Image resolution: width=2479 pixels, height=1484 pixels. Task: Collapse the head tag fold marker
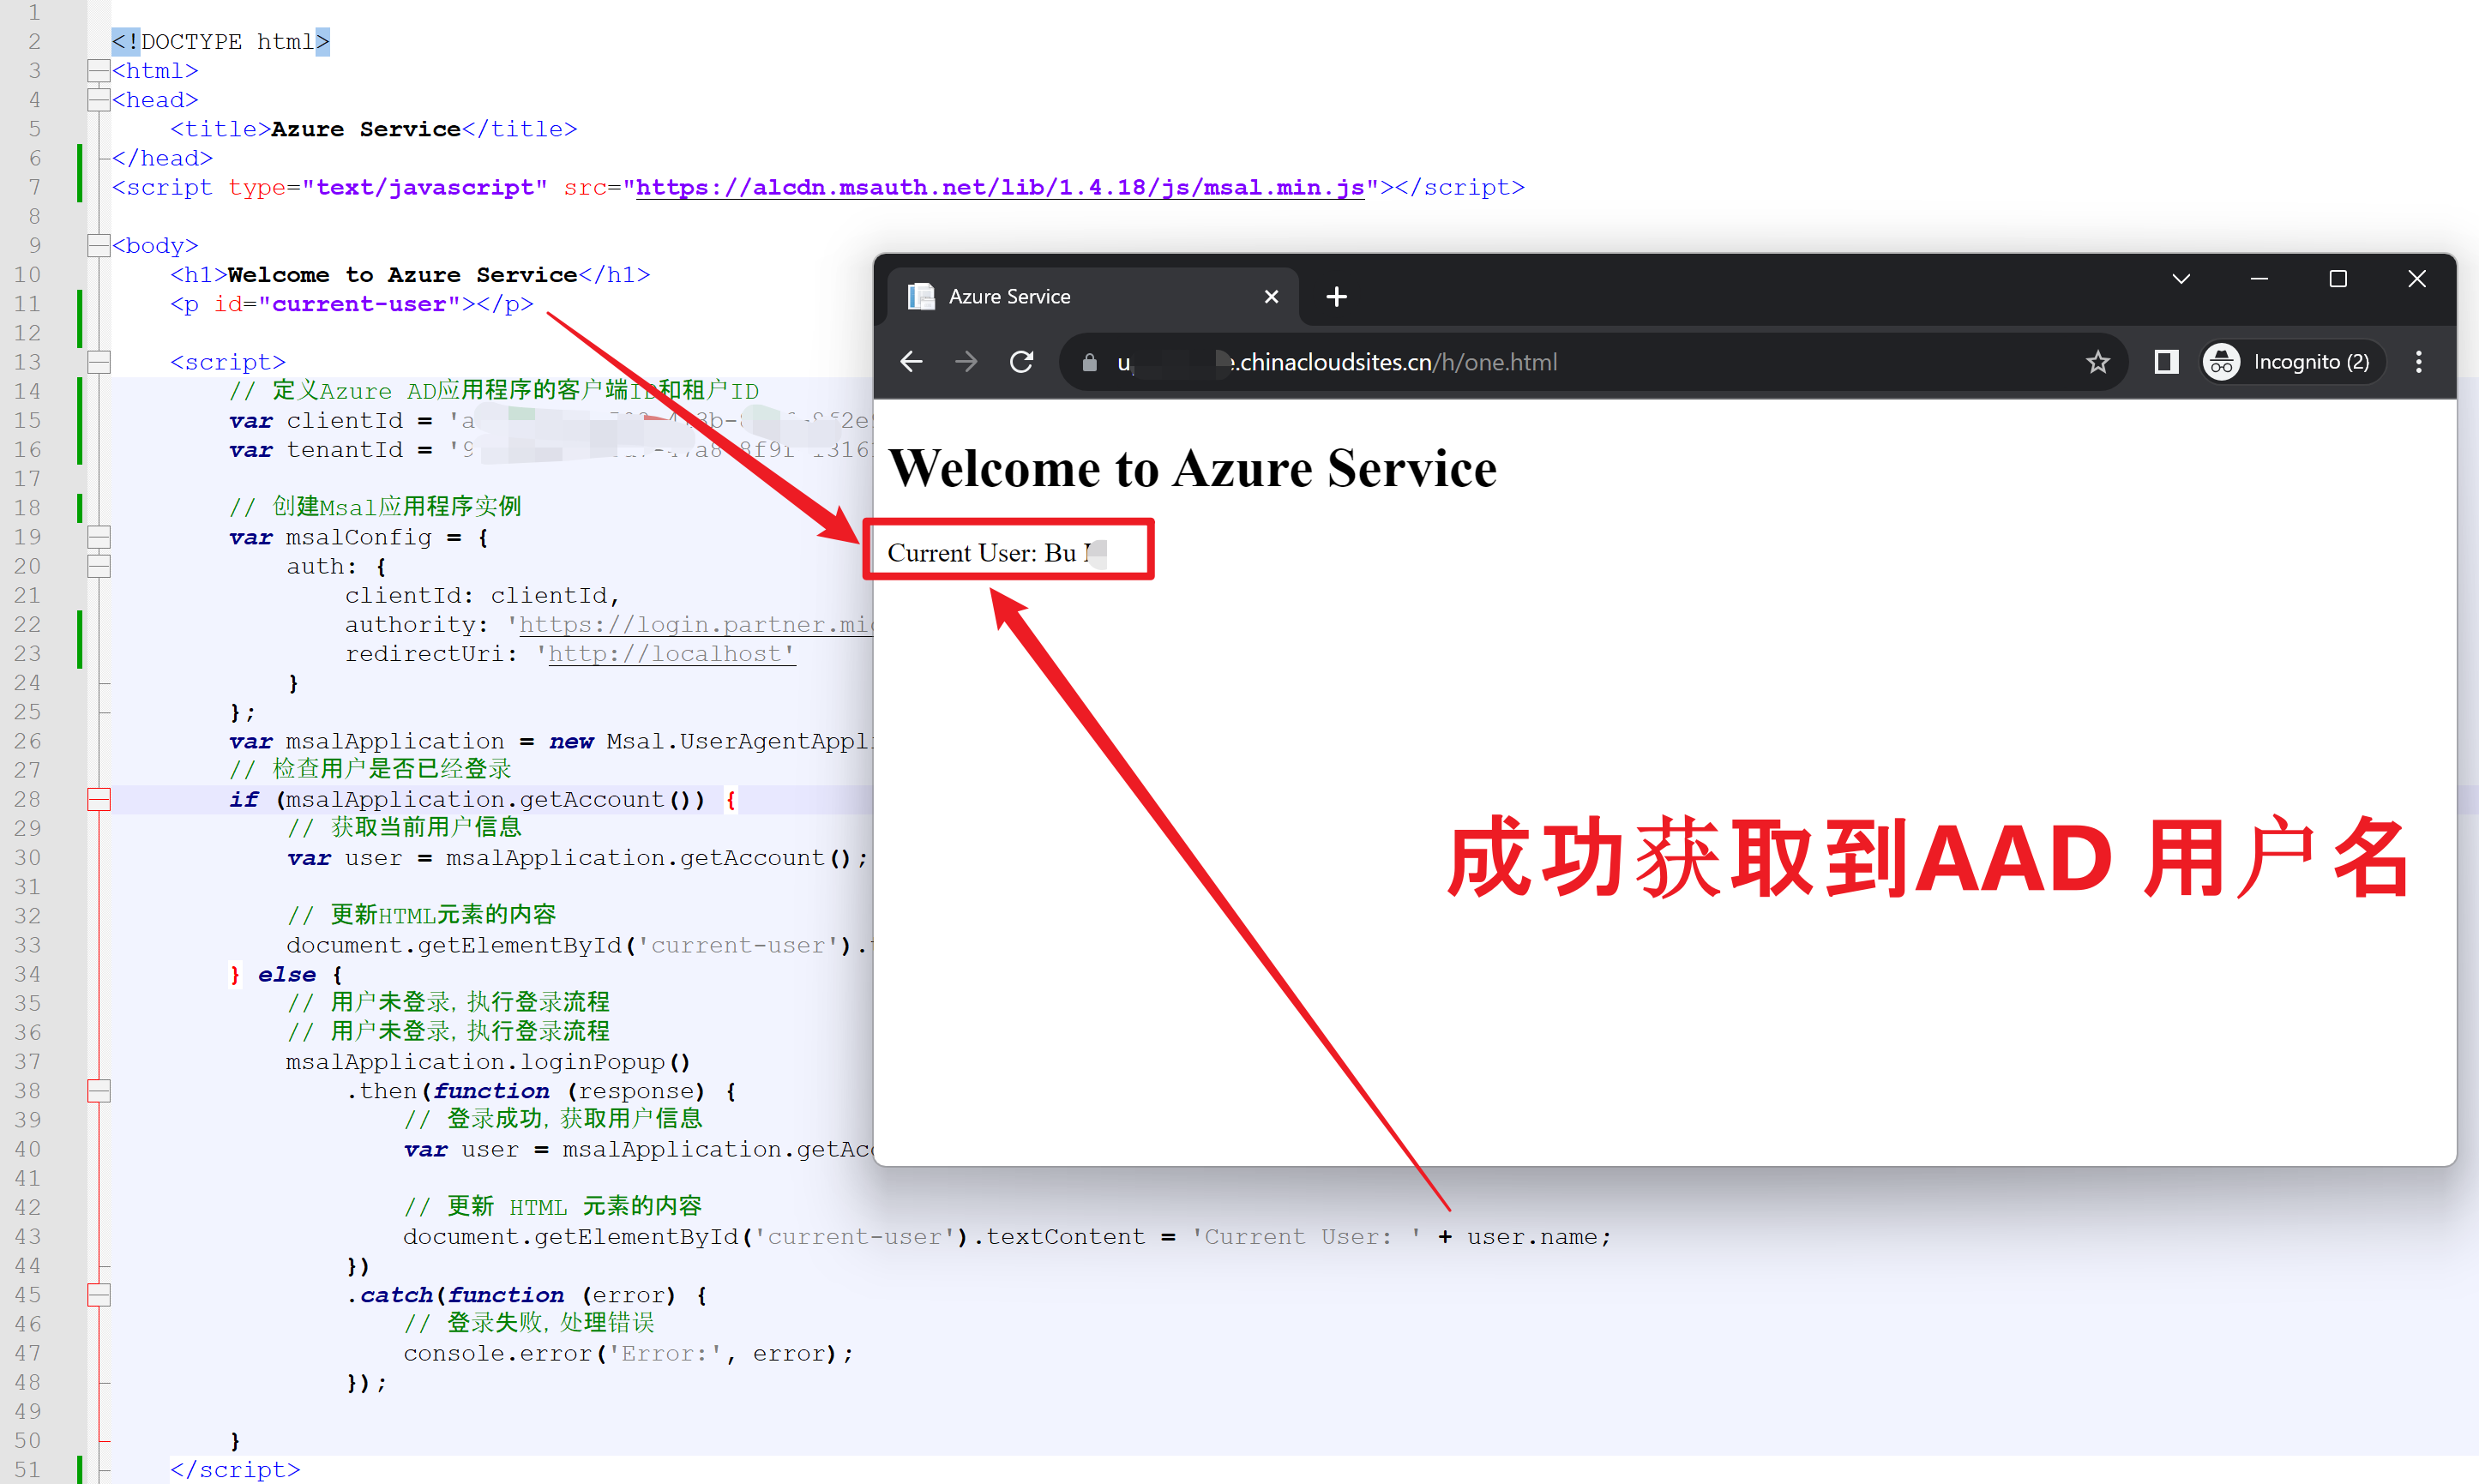(x=98, y=100)
